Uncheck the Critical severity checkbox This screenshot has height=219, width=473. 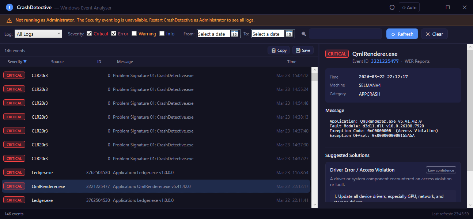tap(89, 34)
